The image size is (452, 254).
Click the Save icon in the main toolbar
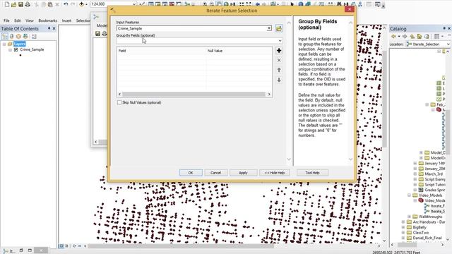tap(20, 4)
